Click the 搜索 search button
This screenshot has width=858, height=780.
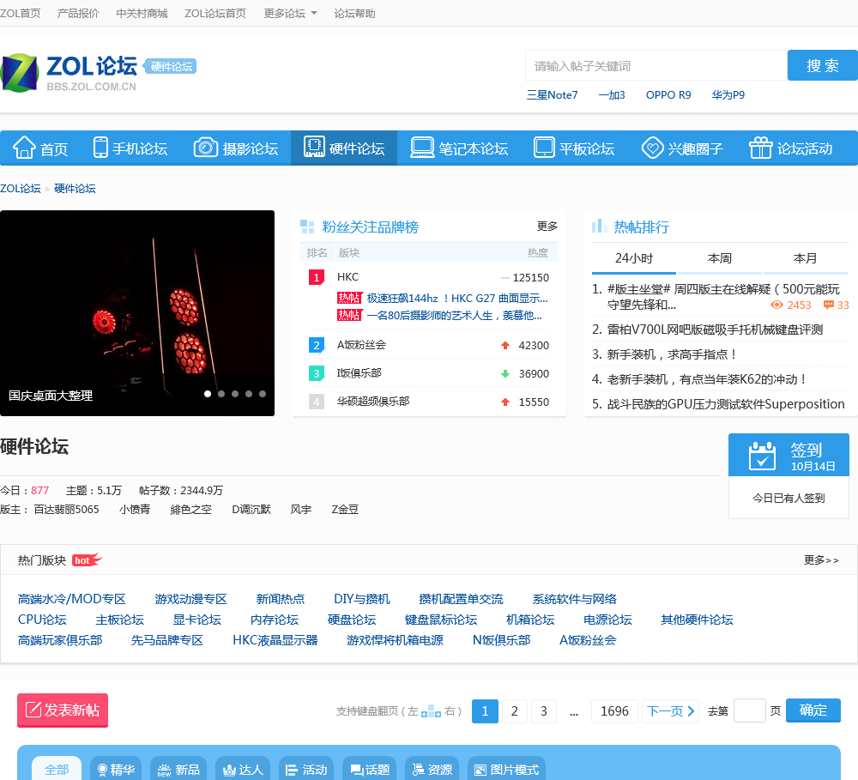[823, 65]
